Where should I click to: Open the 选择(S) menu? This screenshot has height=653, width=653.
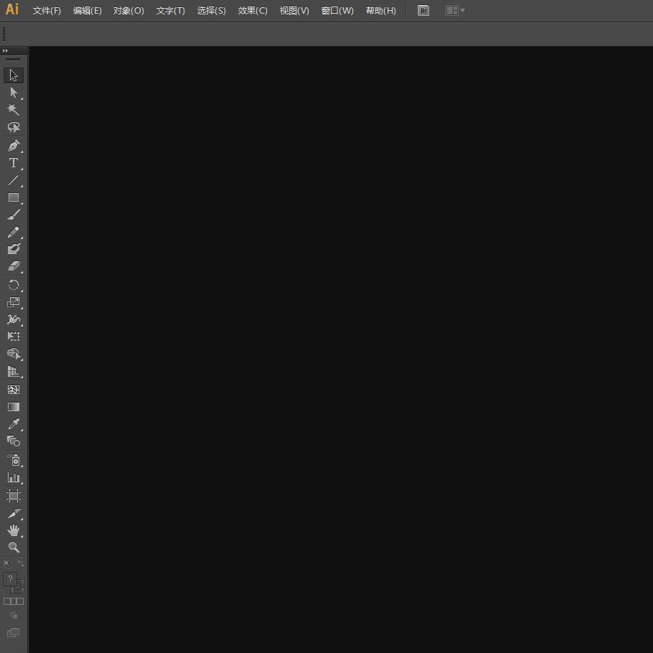pyautogui.click(x=212, y=11)
